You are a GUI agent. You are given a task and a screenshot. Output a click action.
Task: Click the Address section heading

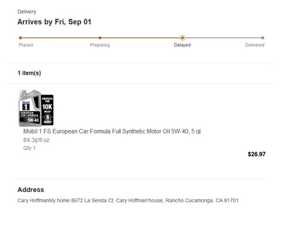coord(31,190)
